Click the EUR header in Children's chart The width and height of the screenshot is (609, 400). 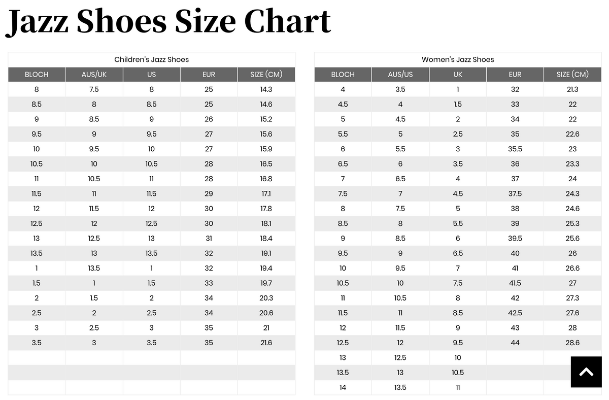coord(209,74)
